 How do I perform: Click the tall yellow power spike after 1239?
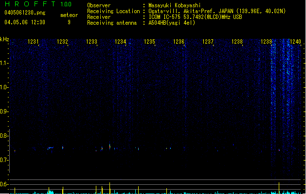click(279, 188)
